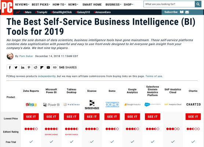
Task: Click the Chartio product name
Action: [193, 91]
